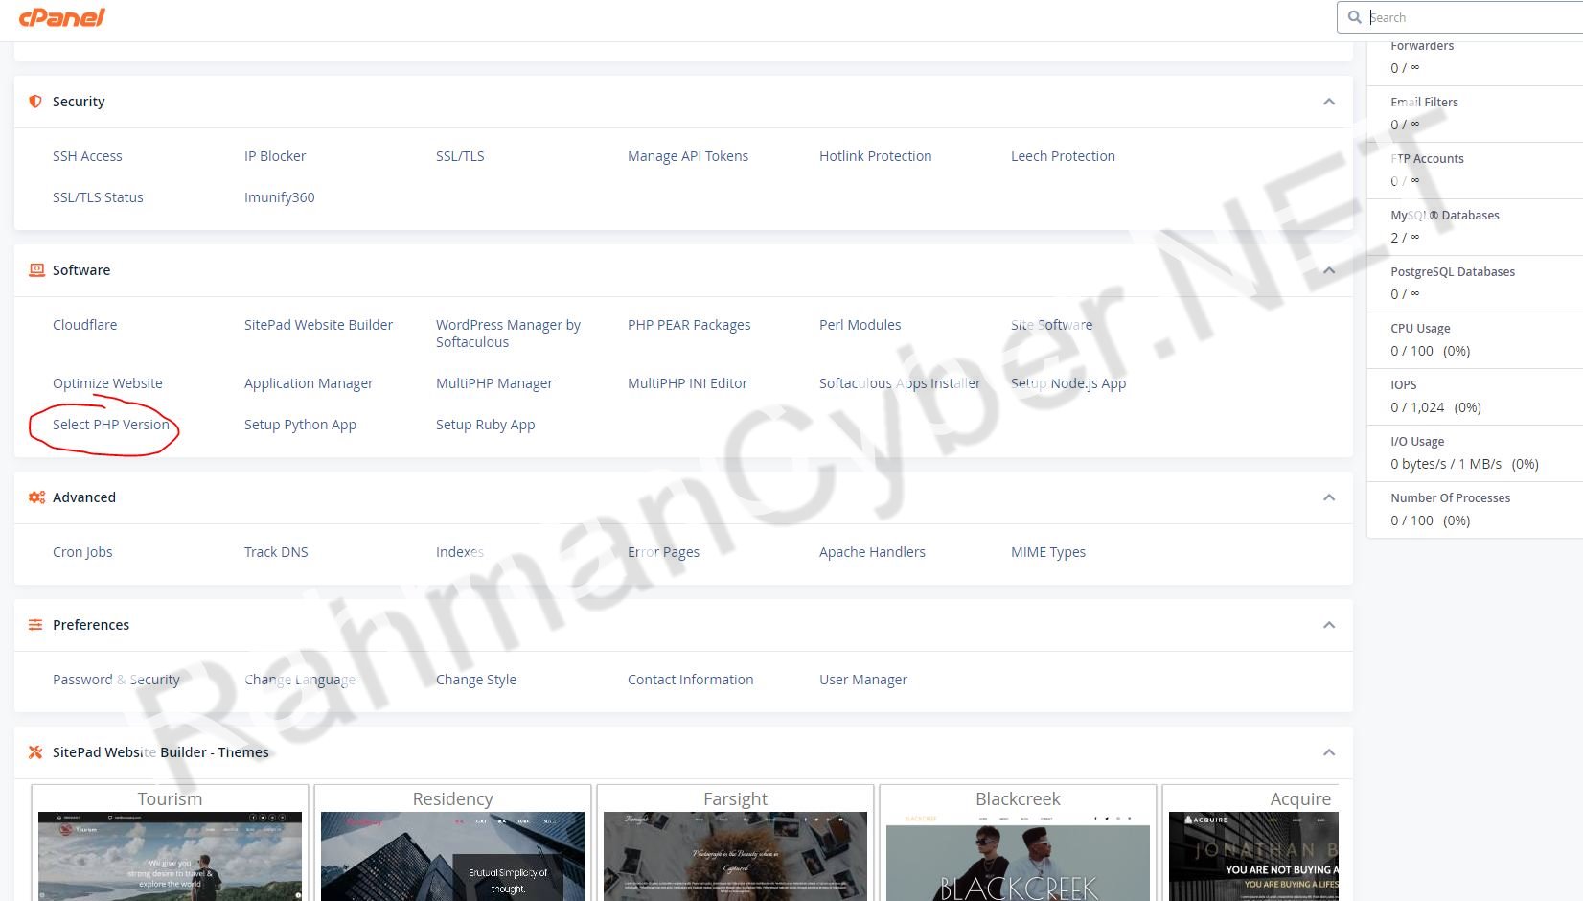Open MIME Types
Screen dimensions: 1583x901
click(x=1048, y=552)
